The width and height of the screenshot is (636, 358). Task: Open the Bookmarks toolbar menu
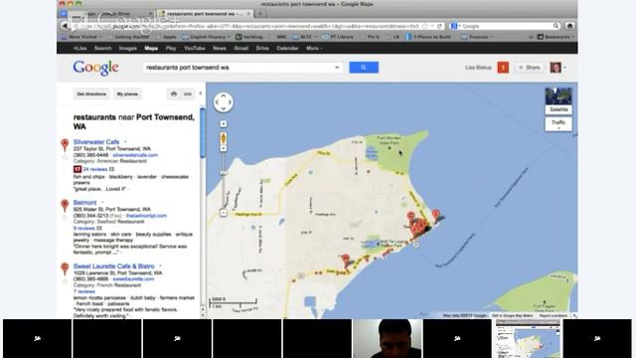[556, 37]
